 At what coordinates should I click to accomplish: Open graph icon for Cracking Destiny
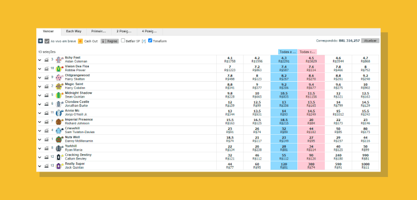tap(46, 157)
